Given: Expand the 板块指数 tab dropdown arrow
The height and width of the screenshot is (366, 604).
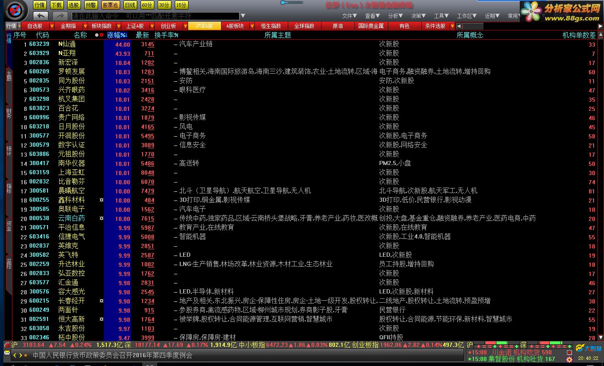Looking at the screenshot, I should 119,26.
